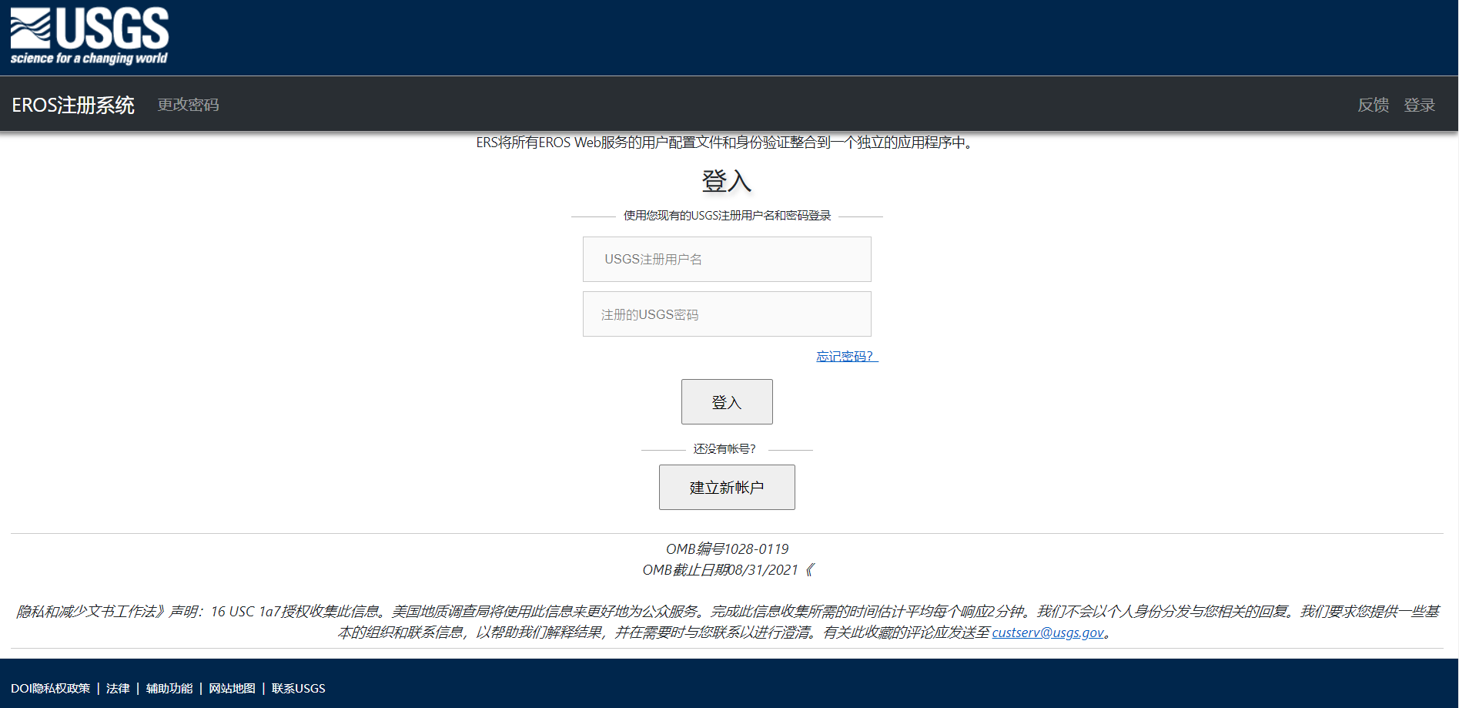Click the 登入 submit button
This screenshot has height=708, width=1459.
726,401
